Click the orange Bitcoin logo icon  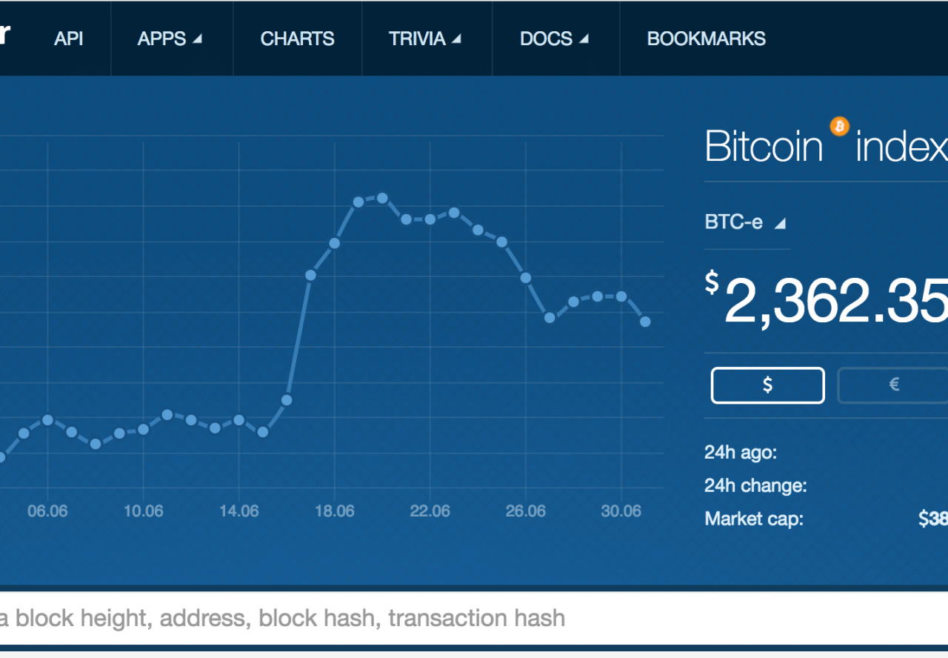840,127
